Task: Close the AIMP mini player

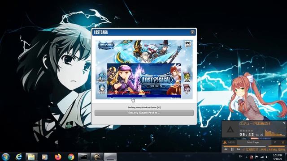Action: (283, 142)
